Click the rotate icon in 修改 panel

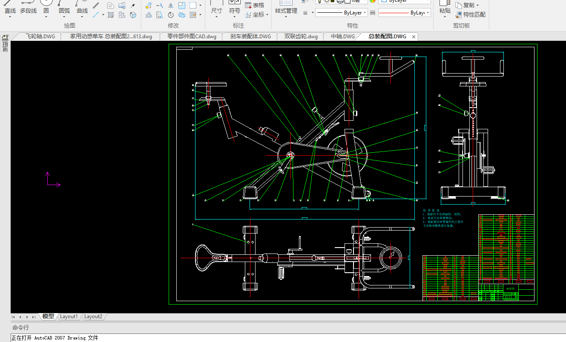pyautogui.click(x=171, y=15)
